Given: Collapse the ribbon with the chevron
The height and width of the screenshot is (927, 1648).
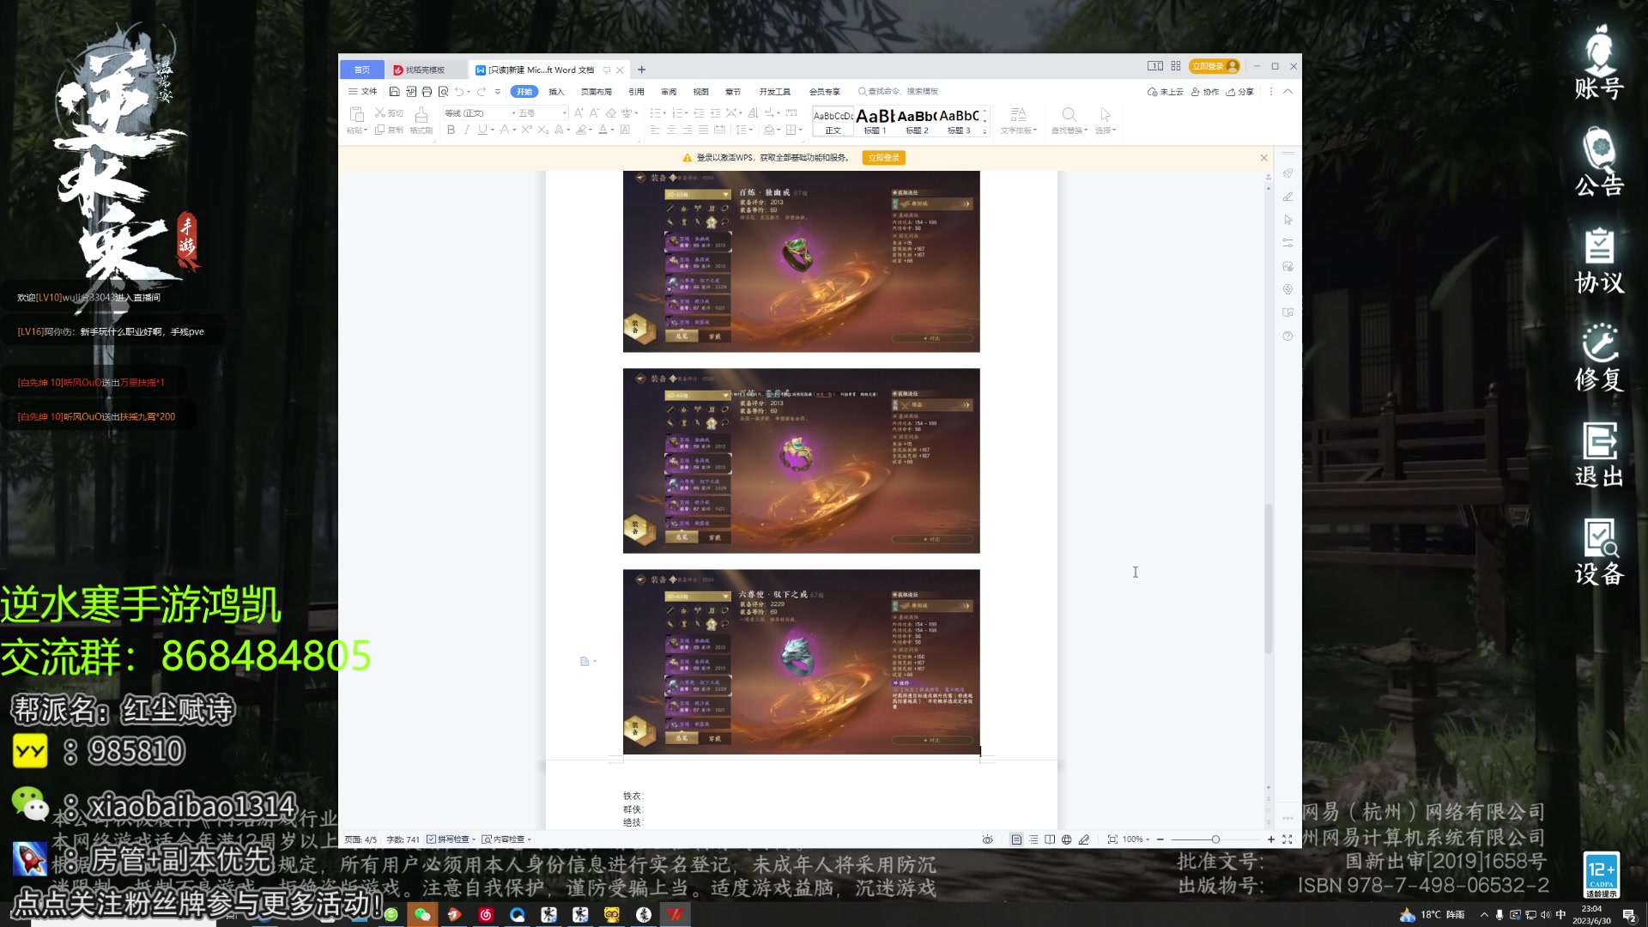Looking at the screenshot, I should [x=1287, y=92].
